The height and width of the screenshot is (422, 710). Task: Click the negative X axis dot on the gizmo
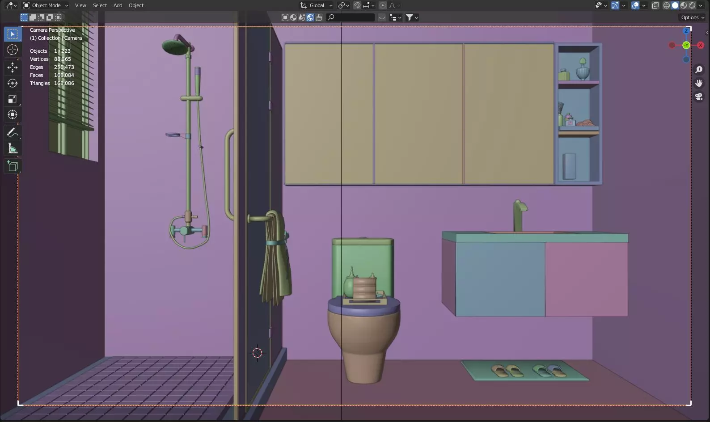(672, 45)
